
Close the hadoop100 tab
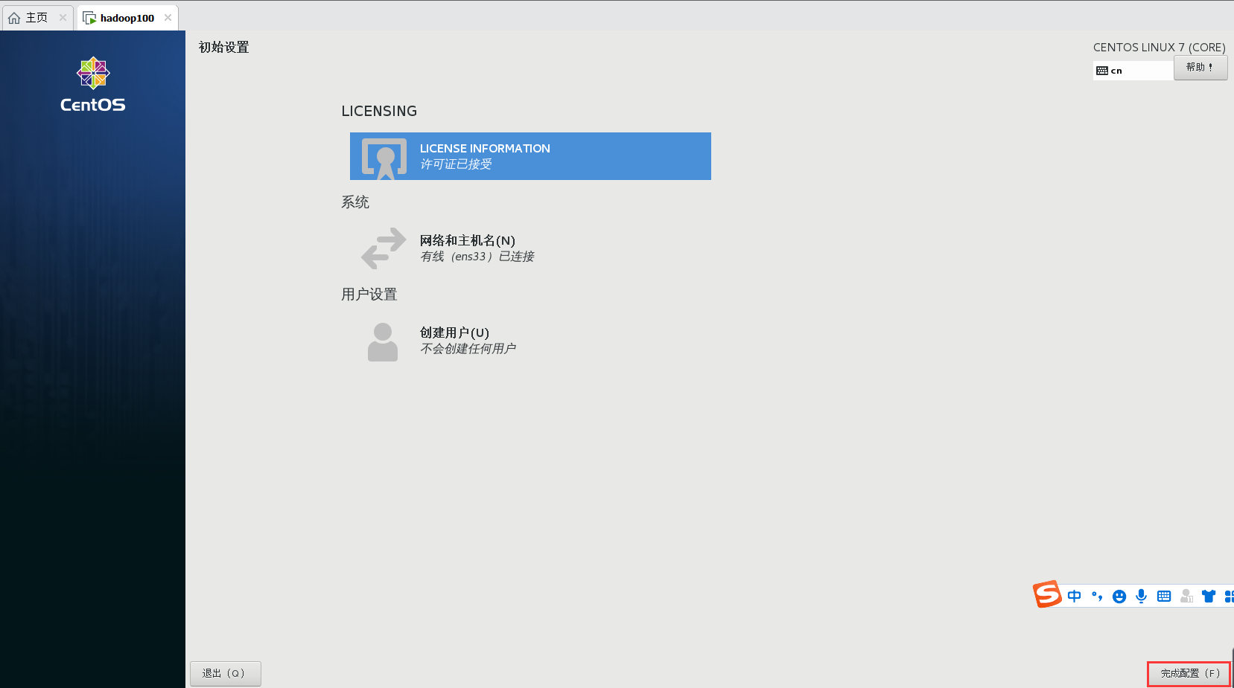click(168, 18)
